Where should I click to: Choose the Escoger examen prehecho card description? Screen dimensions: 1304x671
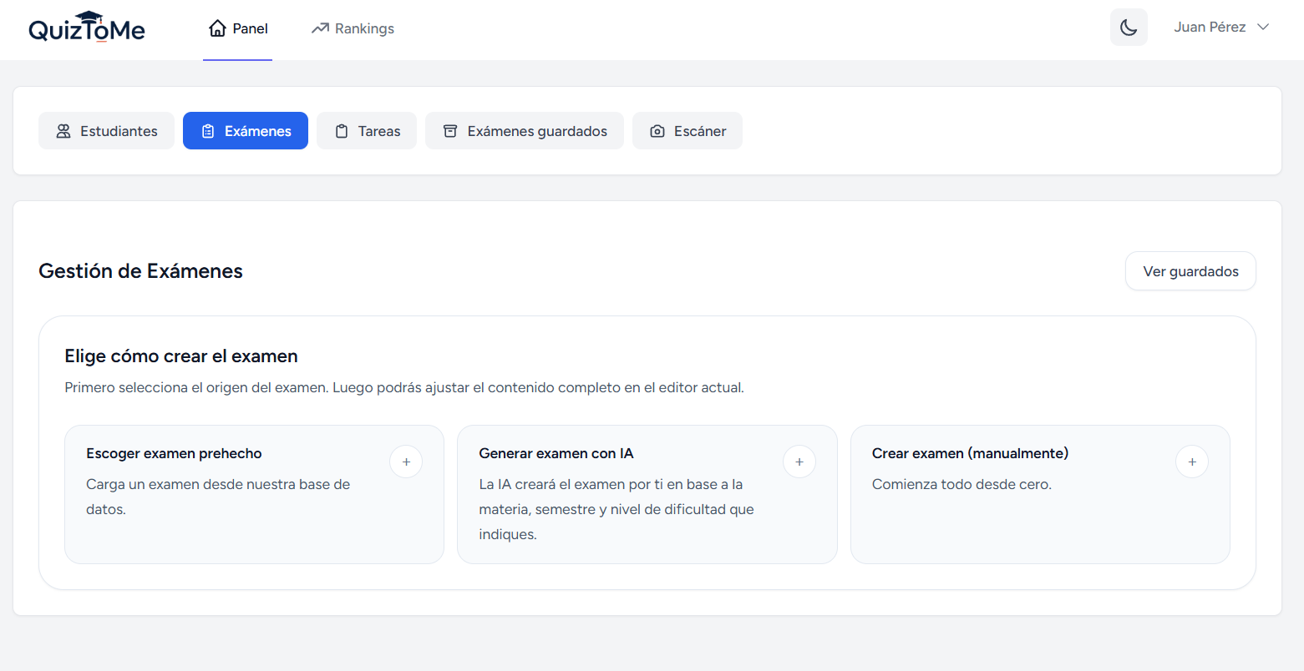(217, 497)
